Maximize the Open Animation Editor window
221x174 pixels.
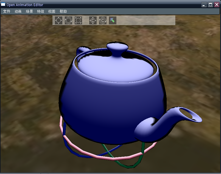210,5
